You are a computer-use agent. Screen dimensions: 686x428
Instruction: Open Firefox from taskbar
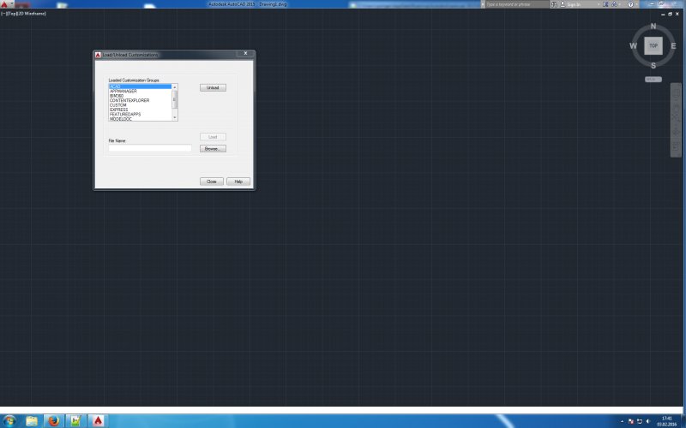54,421
